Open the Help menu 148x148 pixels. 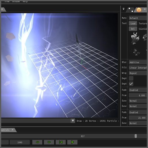tap(25, 1)
